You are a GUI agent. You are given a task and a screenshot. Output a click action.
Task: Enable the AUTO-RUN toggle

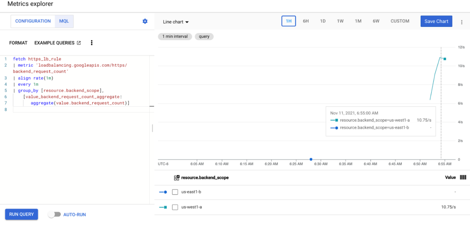pos(54,214)
